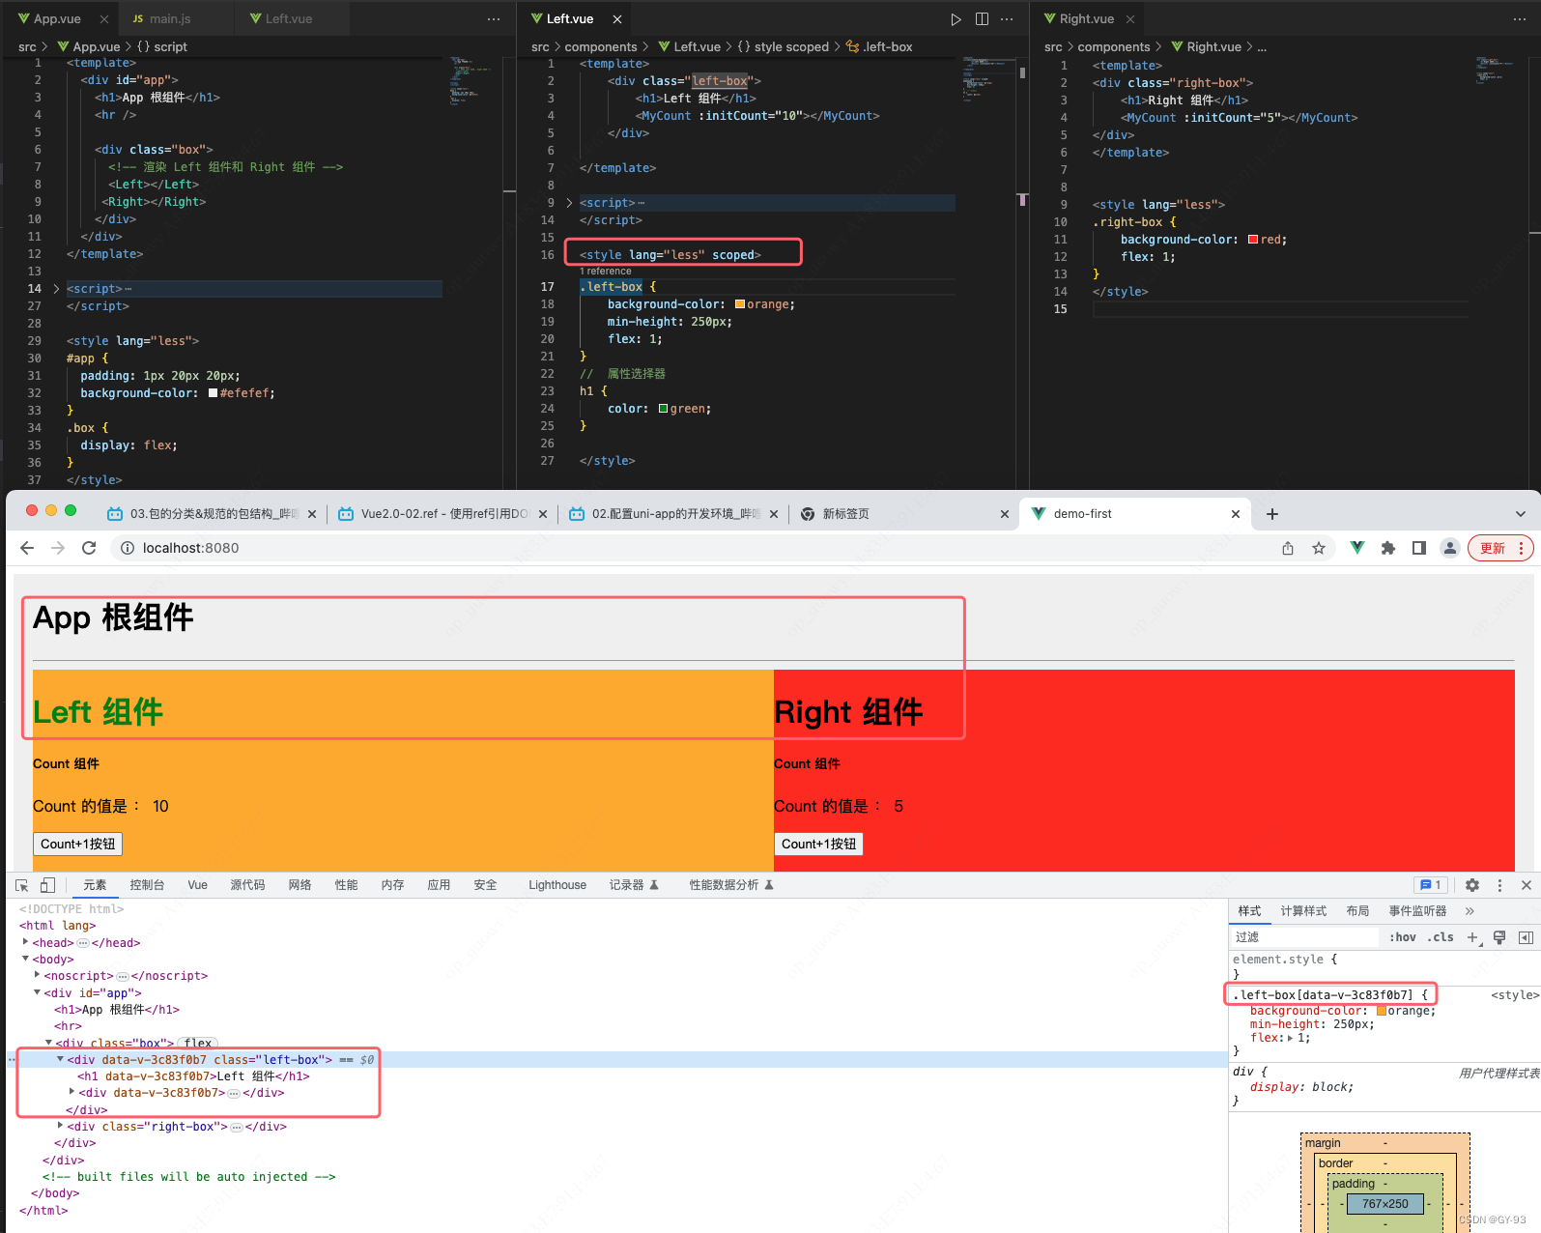The image size is (1541, 1233).
Task: Switch to the 网络 network tab
Action: [x=300, y=885]
